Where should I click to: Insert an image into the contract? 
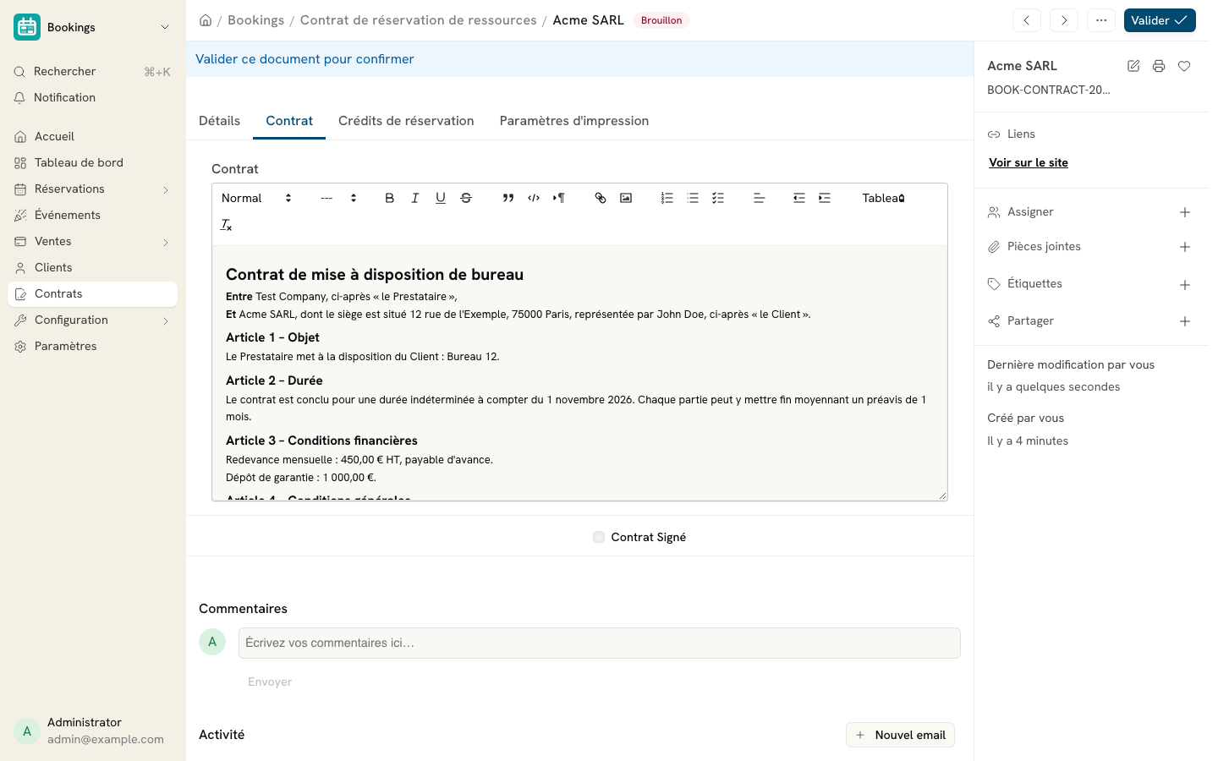[626, 198]
